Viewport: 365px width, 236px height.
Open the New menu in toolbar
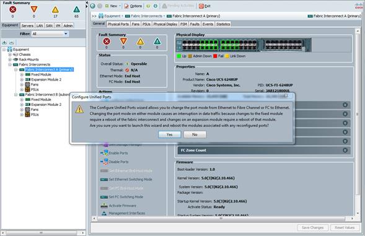tap(113, 6)
